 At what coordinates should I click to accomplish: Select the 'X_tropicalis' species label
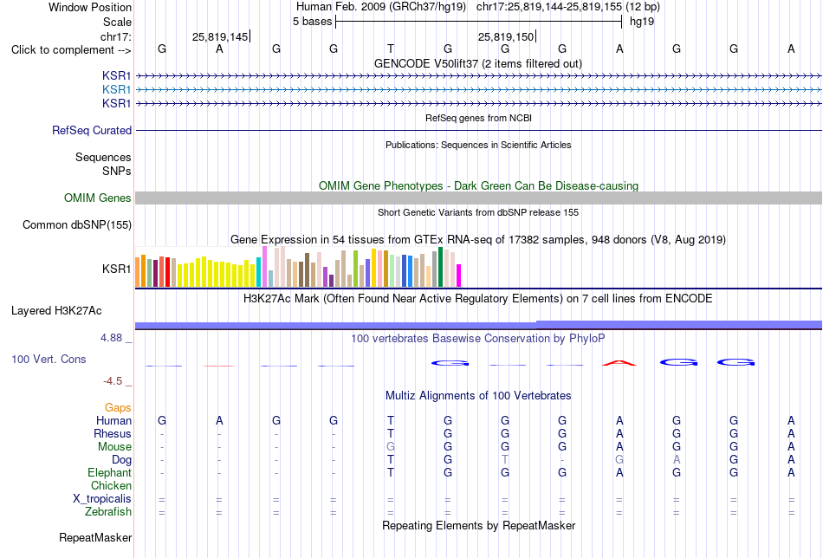click(x=102, y=499)
